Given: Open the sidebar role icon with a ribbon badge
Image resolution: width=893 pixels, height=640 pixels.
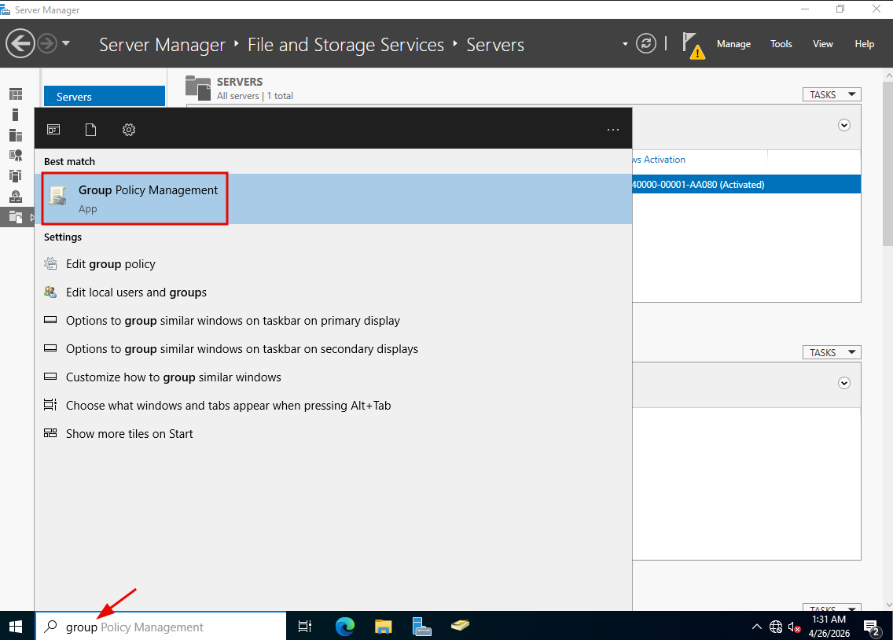Looking at the screenshot, I should tap(16, 156).
